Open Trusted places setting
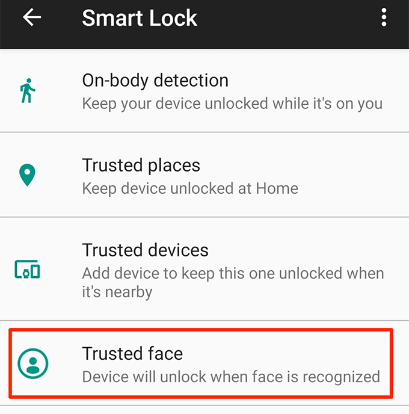 [204, 175]
